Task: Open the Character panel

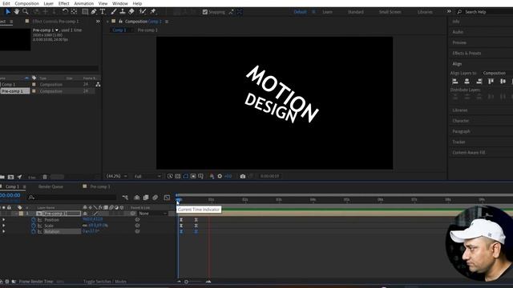Action: click(461, 121)
